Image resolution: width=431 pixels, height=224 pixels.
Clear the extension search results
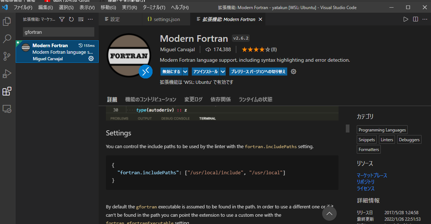tap(80, 19)
